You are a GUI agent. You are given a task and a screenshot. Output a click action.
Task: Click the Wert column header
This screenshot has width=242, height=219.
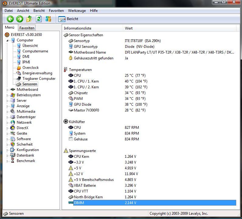click(179, 28)
